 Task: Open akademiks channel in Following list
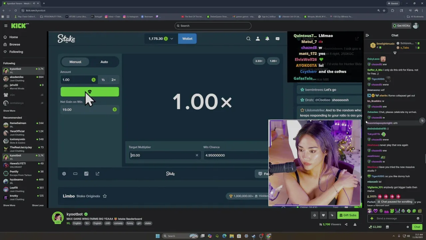click(x=23, y=78)
